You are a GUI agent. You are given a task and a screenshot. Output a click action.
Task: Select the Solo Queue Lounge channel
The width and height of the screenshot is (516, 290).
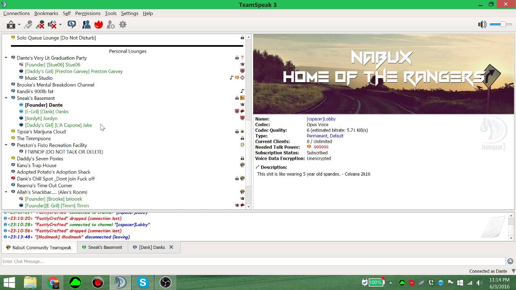56,38
